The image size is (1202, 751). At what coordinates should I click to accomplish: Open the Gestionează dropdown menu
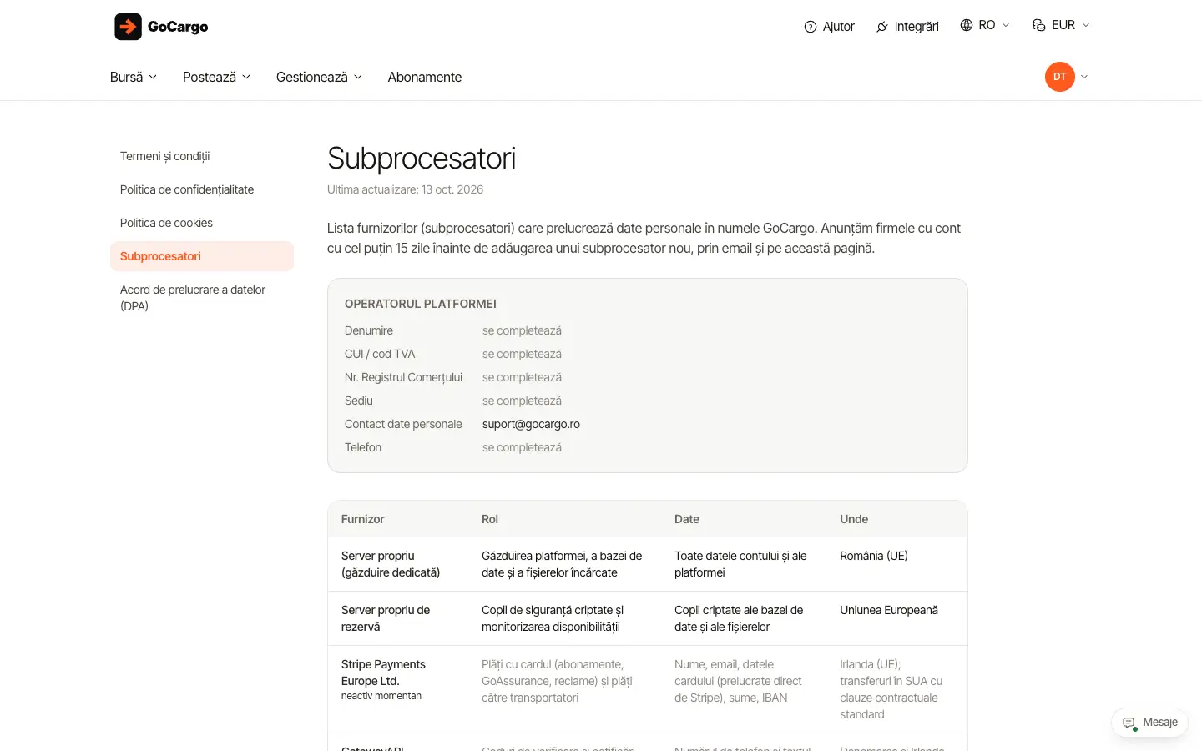click(319, 77)
